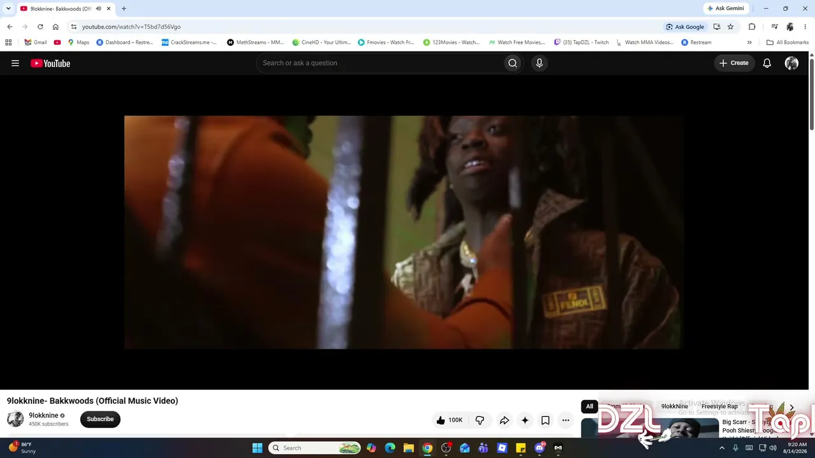Open the Fmovies bookmark
This screenshot has width=815, height=458.
coord(386,43)
